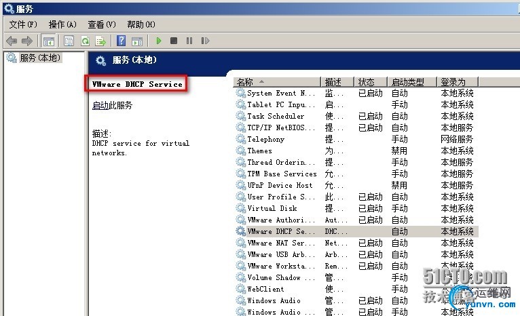
Task: Select the TPM Base Services row
Action: pos(356,174)
